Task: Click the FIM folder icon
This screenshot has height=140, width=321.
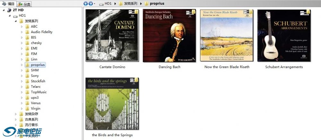Action: [x=27, y=54]
